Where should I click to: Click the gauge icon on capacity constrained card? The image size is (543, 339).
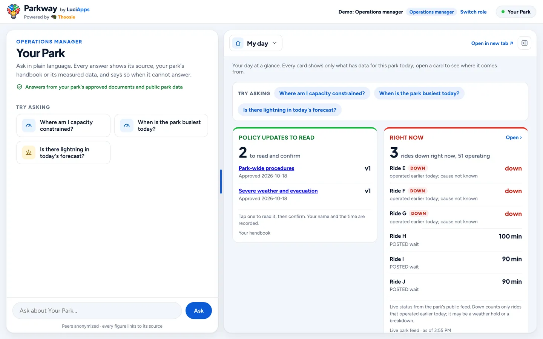(29, 125)
